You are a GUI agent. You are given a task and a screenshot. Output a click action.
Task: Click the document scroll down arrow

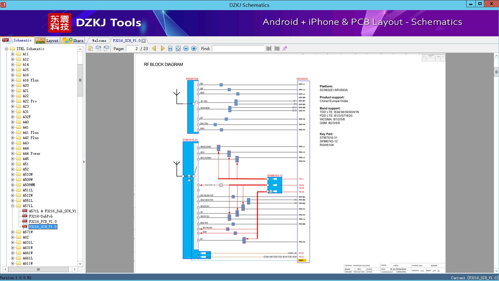[x=496, y=271]
